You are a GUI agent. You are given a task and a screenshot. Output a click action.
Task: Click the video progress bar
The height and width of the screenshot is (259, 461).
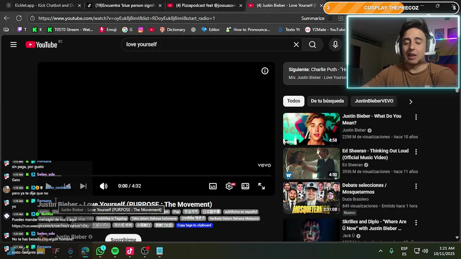[x=156, y=176]
